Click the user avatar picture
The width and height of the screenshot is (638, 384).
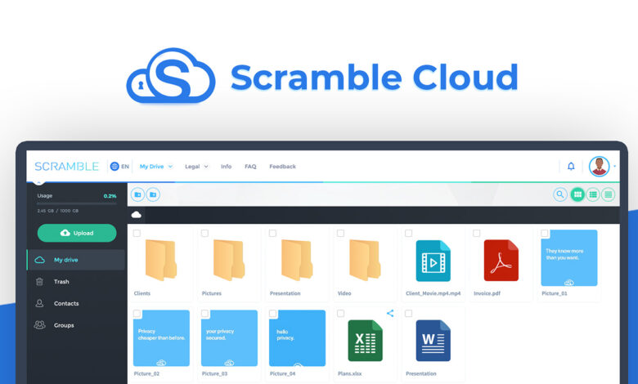point(599,166)
